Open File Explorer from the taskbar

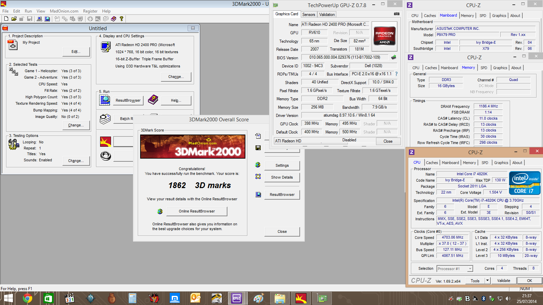pos(280,298)
